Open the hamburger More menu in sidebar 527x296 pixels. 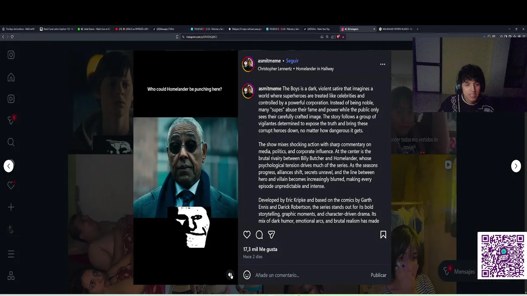point(11,254)
